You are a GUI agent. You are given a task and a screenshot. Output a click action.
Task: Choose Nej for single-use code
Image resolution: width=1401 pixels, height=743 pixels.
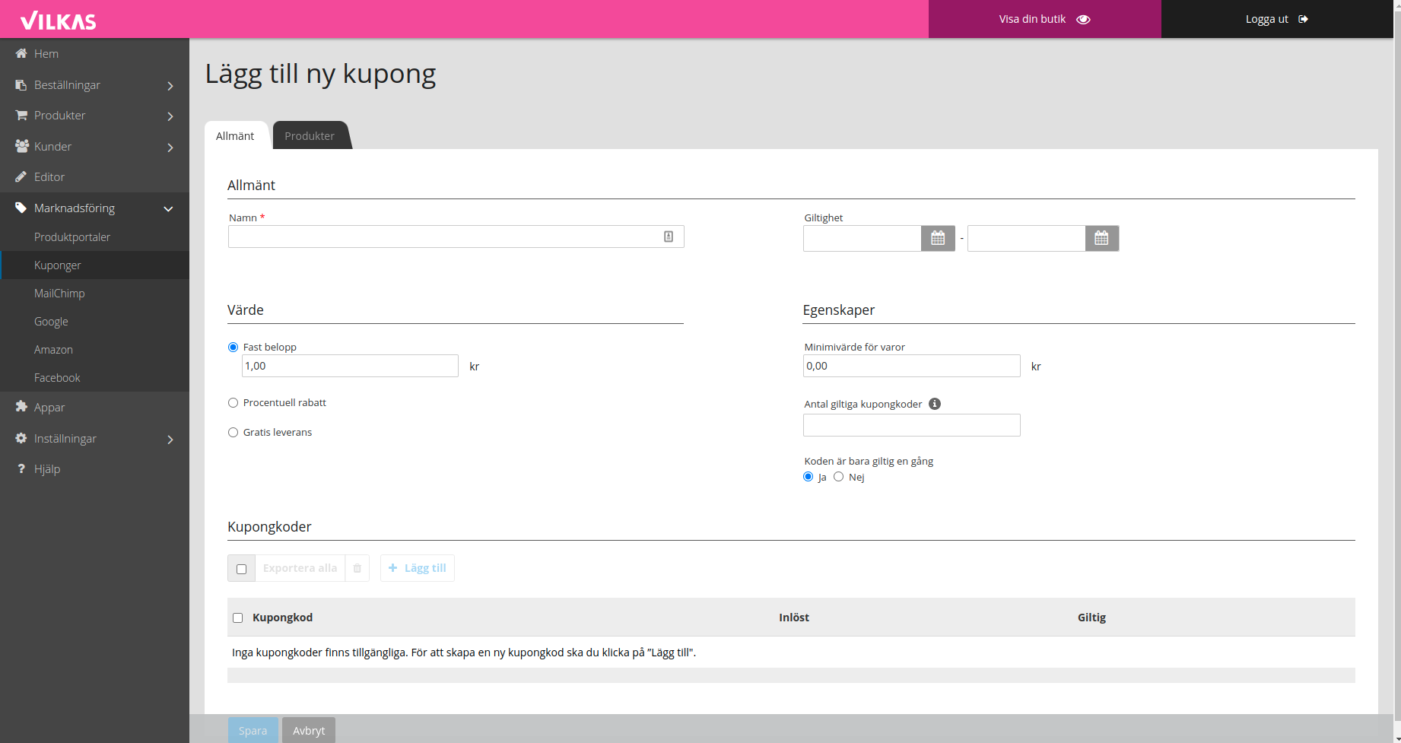(838, 477)
